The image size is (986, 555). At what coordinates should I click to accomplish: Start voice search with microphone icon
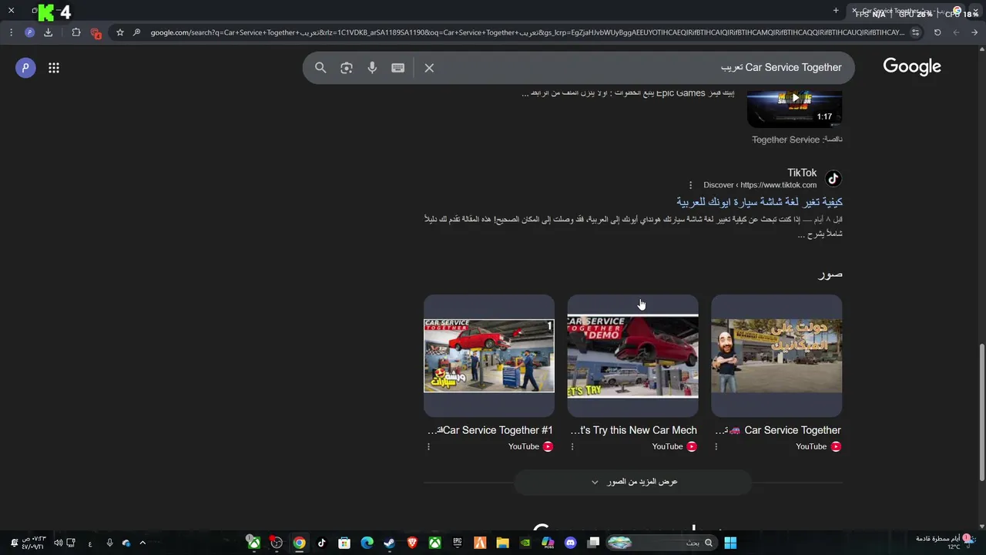(x=372, y=68)
